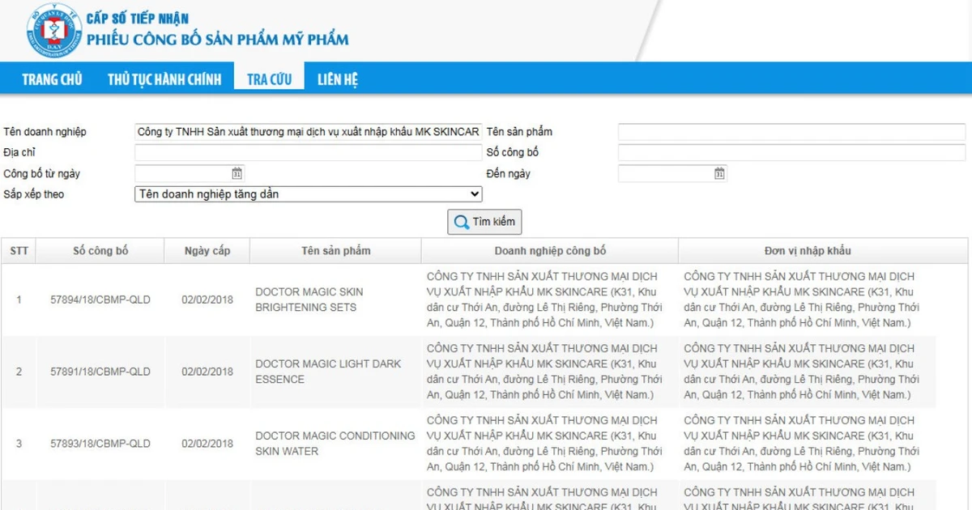Viewport: 972px width, 510px height.
Task: Open the 'Đến ngày' calendar icon
Action: 718,172
